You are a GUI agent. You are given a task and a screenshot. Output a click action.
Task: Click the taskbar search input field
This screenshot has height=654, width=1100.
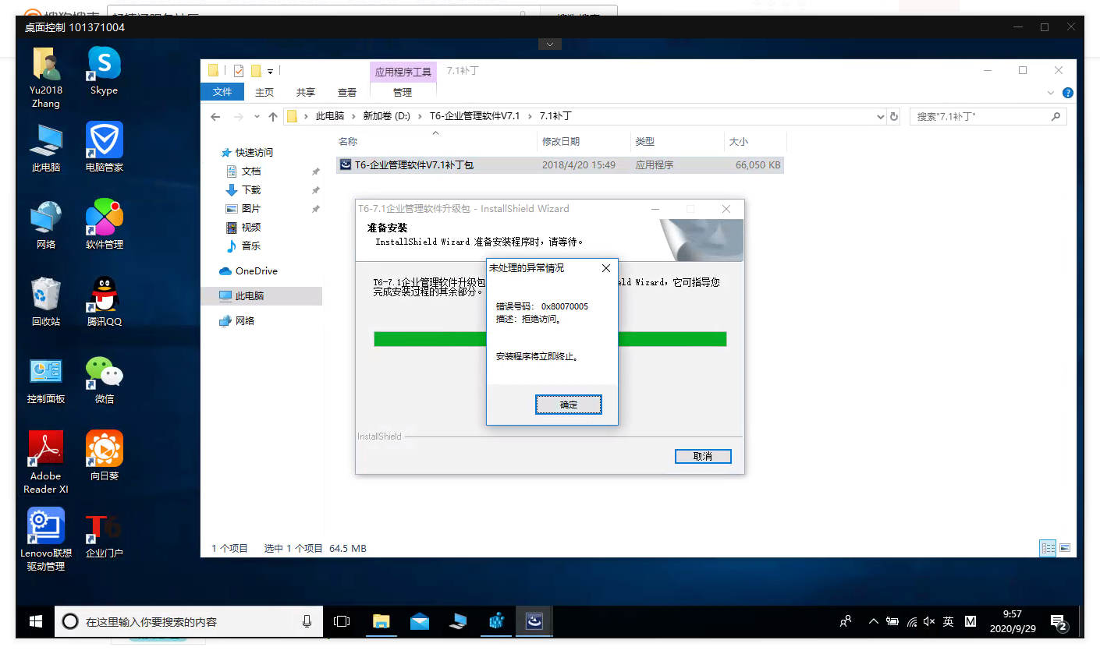tap(187, 621)
